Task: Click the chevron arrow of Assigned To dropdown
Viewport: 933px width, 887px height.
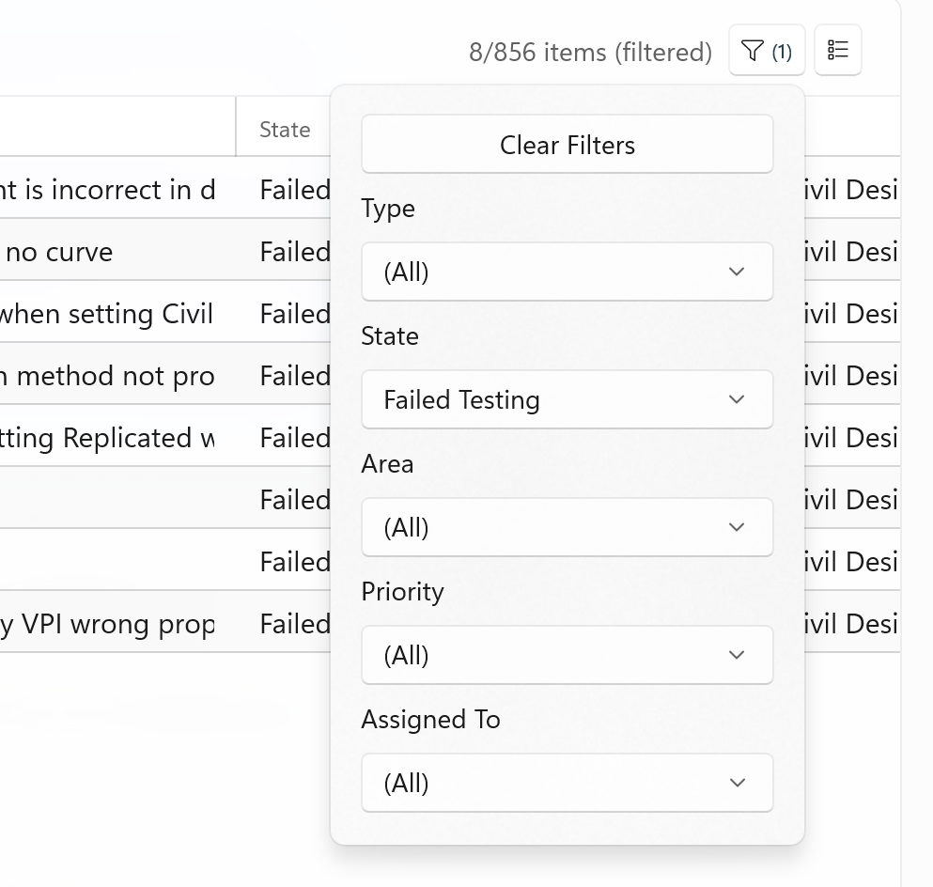Action: 737,784
